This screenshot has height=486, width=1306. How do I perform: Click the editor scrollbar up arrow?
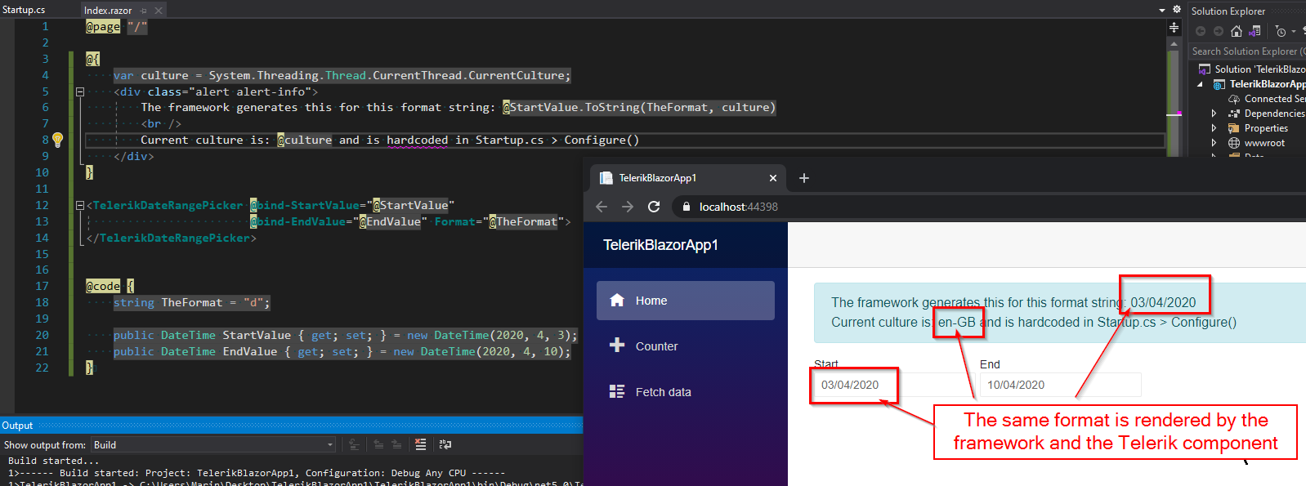click(1174, 43)
